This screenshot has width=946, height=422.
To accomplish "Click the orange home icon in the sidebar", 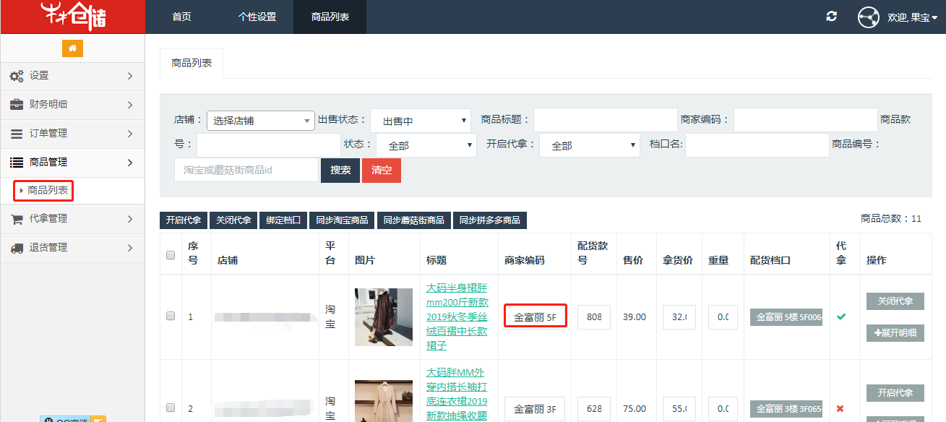I will [x=72, y=48].
